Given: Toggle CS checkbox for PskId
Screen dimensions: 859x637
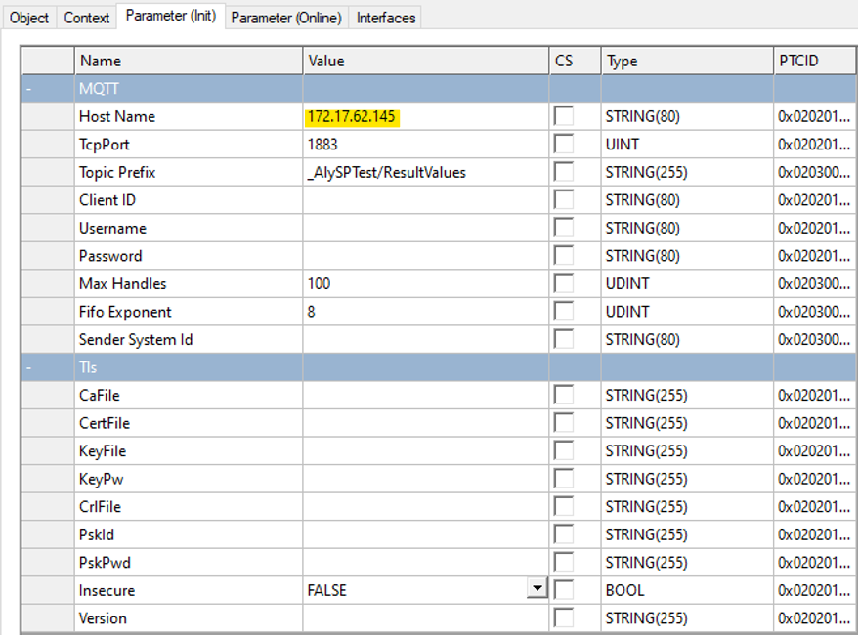Looking at the screenshot, I should [564, 534].
